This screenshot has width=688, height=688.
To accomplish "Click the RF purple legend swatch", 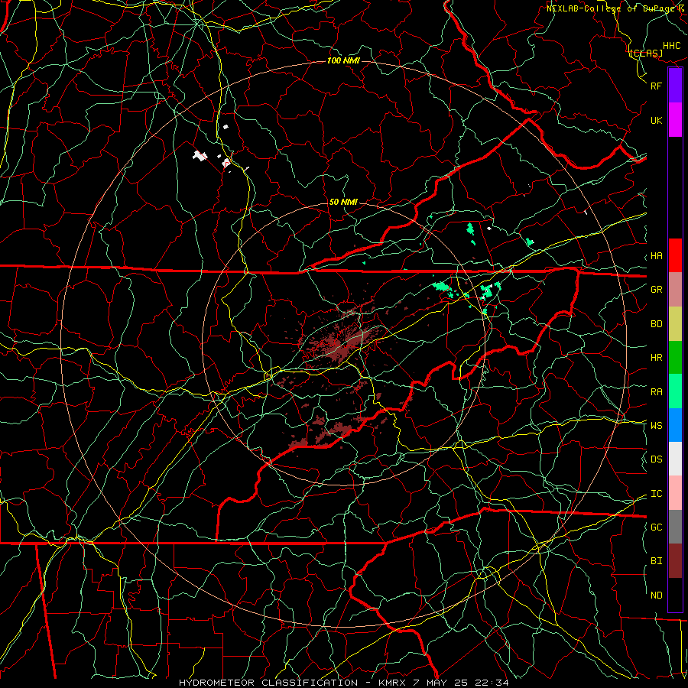I will [675, 86].
